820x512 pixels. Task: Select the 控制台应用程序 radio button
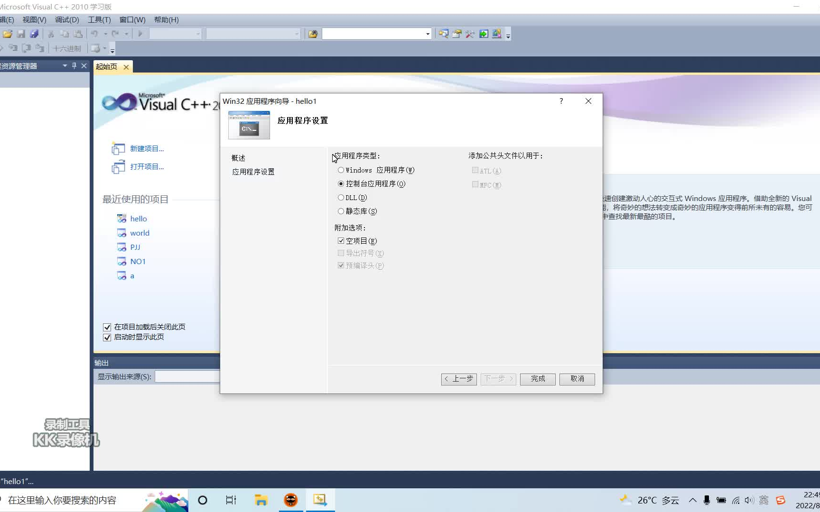[x=341, y=184]
